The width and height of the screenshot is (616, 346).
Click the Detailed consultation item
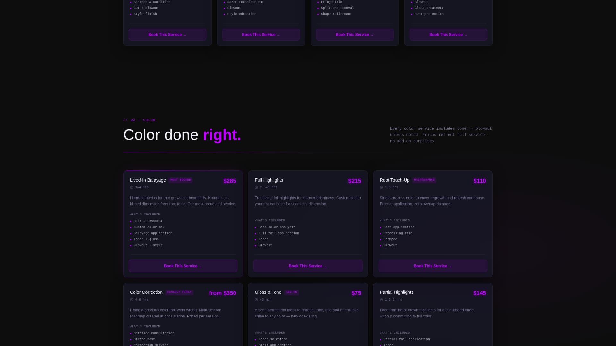point(154,333)
